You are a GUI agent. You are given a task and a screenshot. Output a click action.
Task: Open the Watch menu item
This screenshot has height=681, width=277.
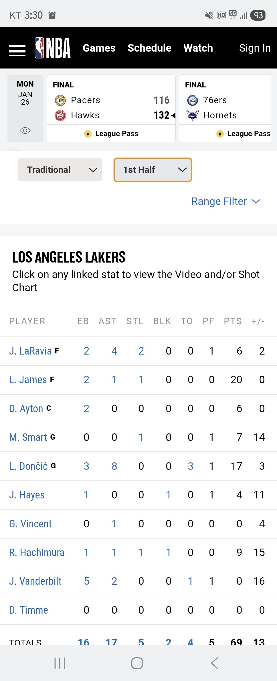[x=198, y=48]
